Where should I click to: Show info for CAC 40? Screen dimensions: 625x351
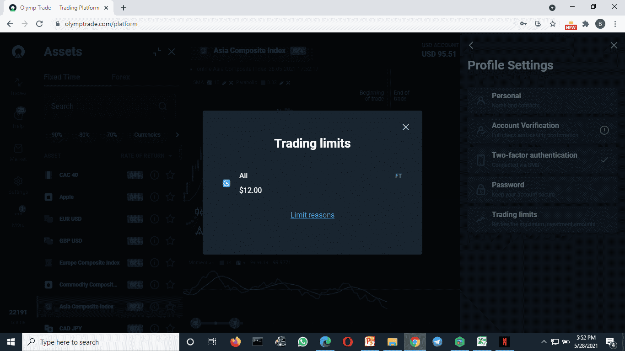coord(155,175)
